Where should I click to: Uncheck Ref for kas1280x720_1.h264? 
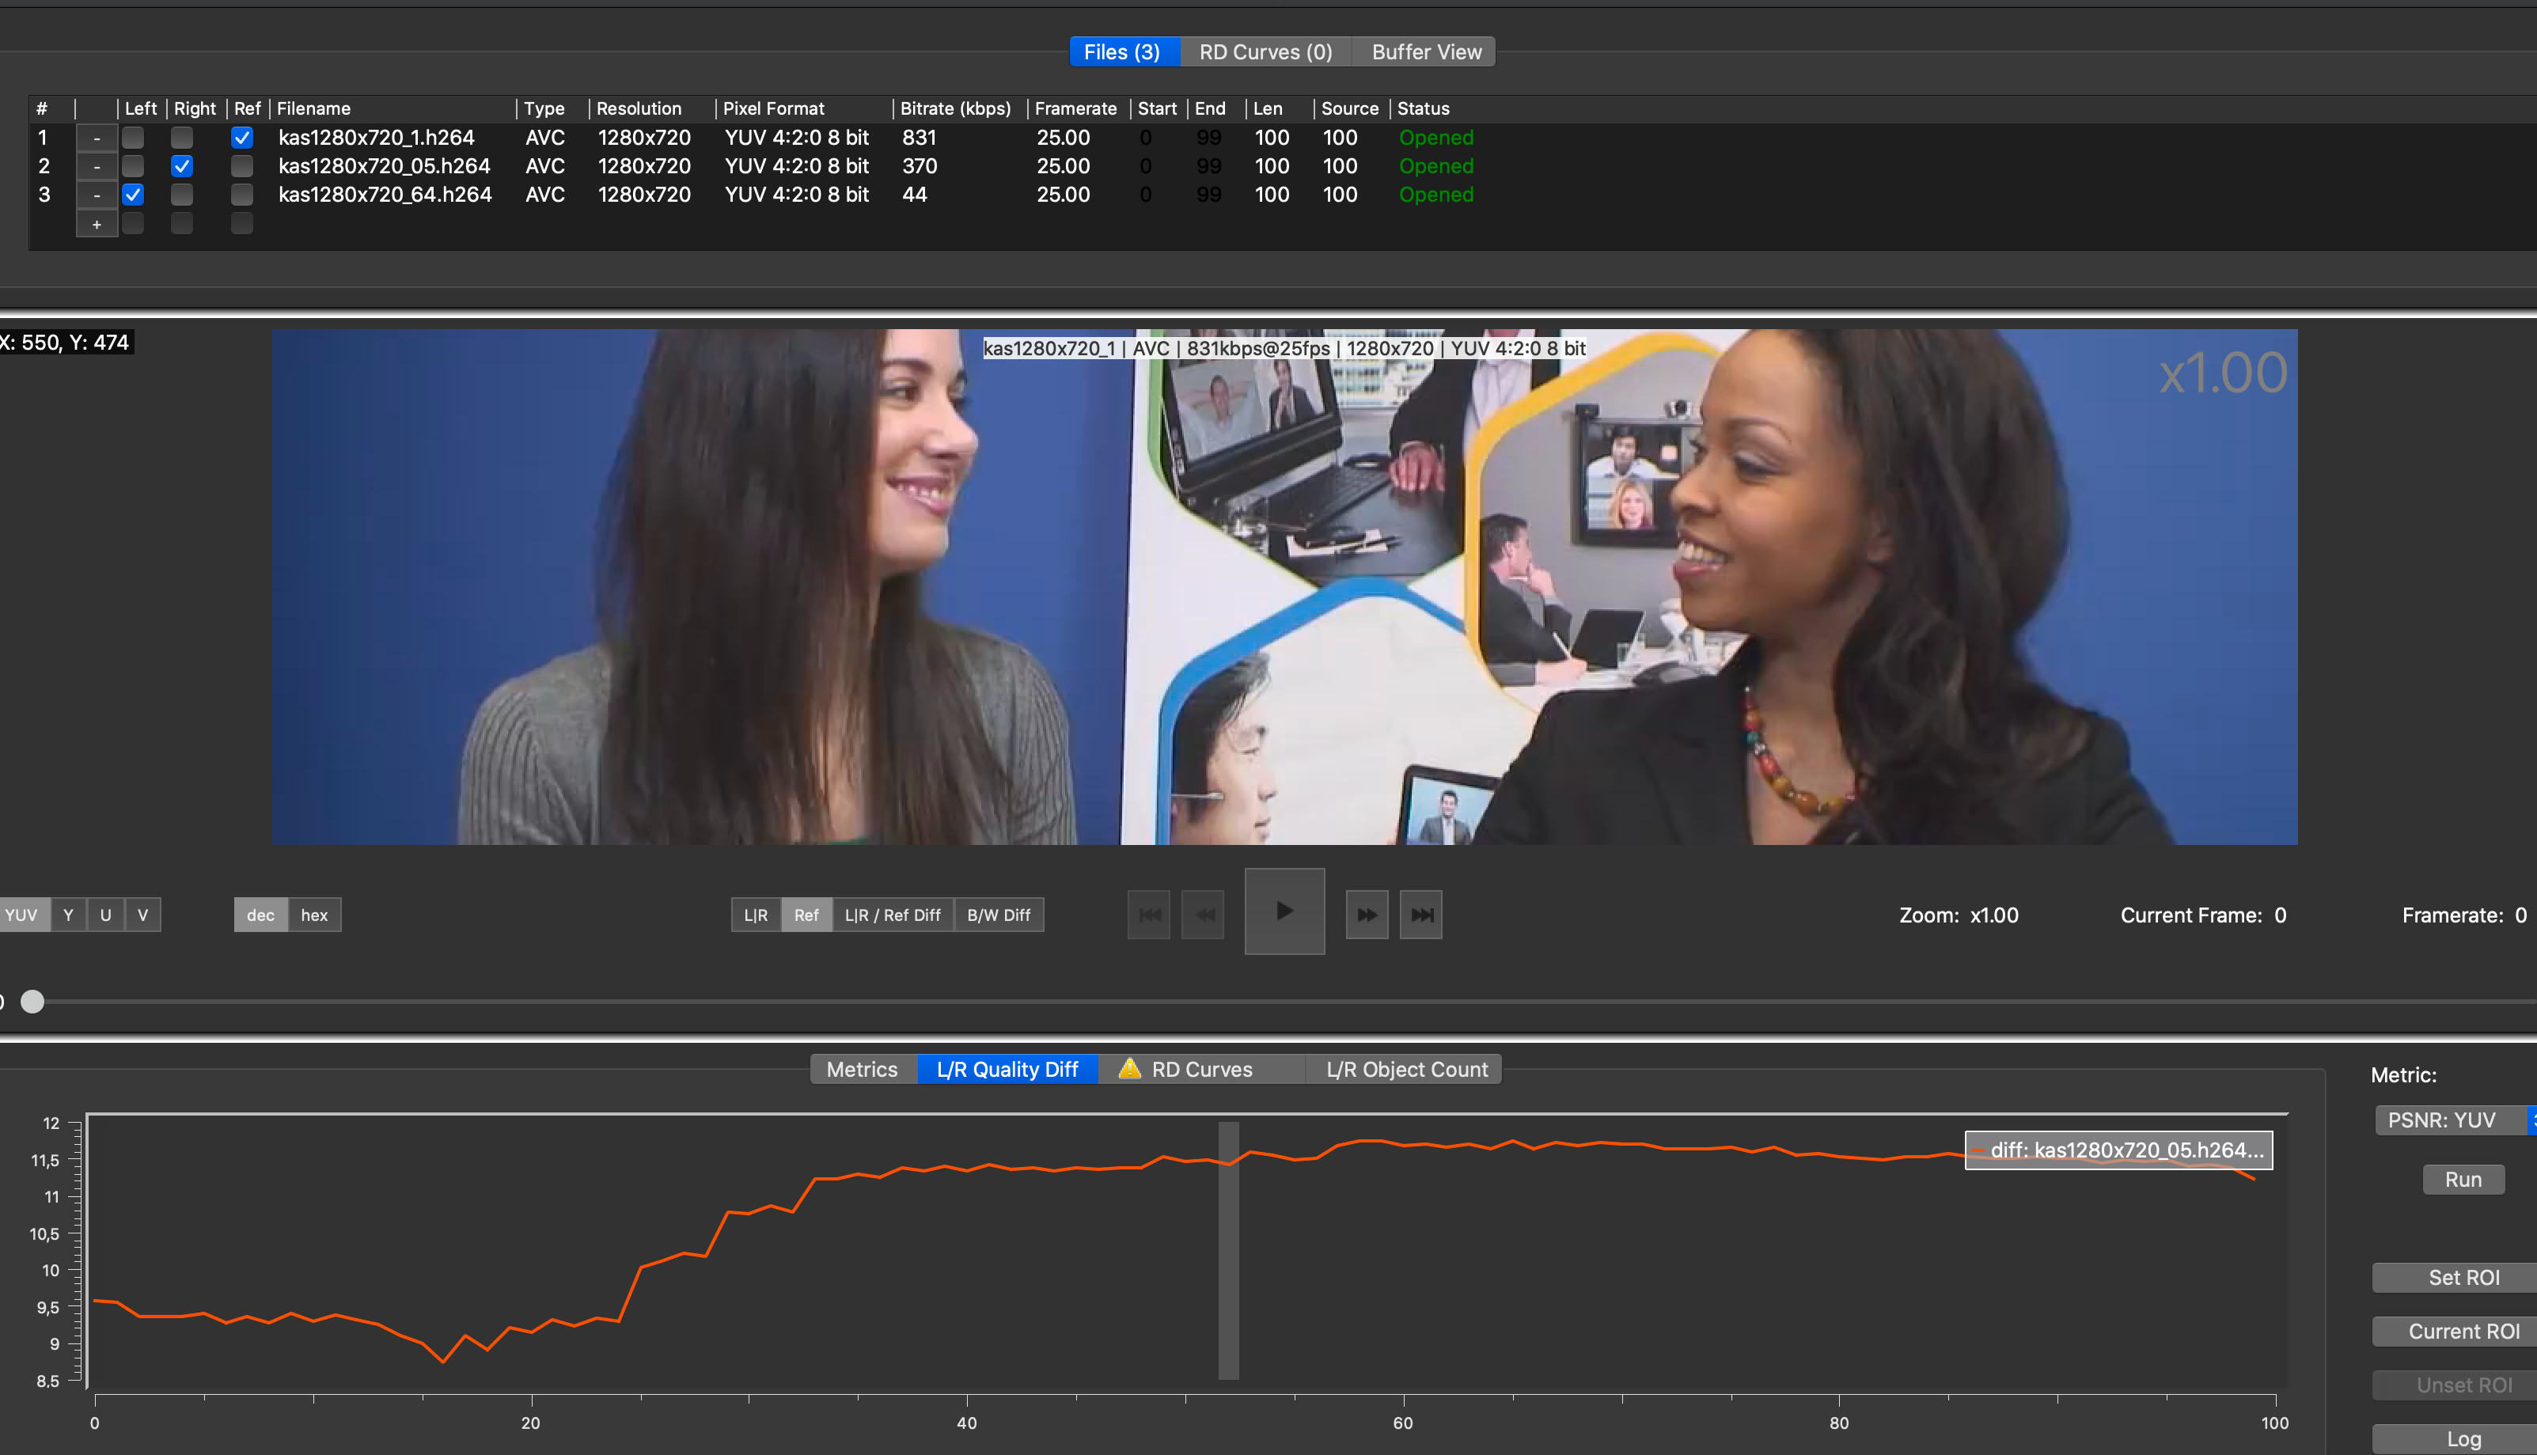(242, 138)
